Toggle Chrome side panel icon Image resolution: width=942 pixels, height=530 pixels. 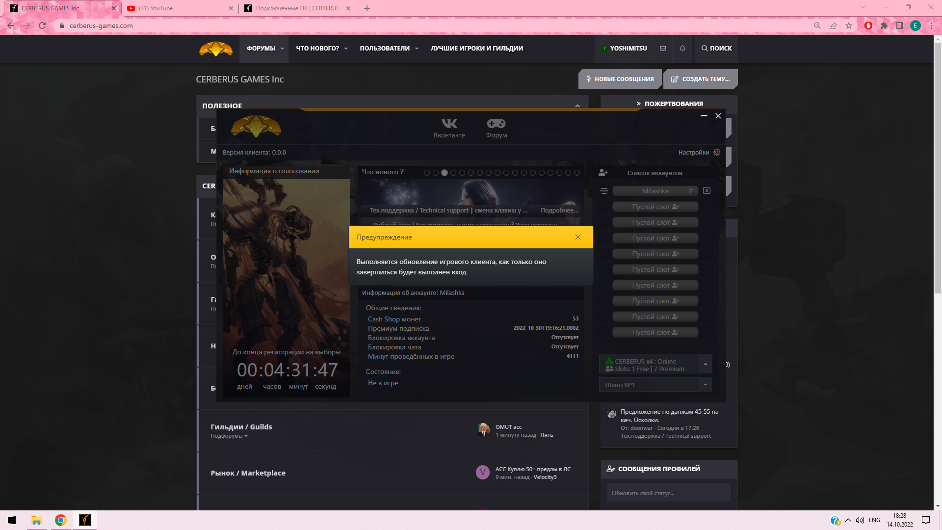click(x=900, y=26)
